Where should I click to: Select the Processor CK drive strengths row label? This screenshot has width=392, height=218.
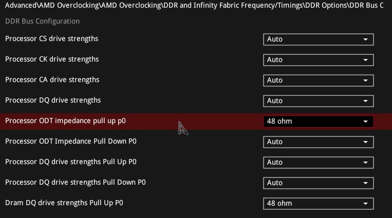pos(52,60)
